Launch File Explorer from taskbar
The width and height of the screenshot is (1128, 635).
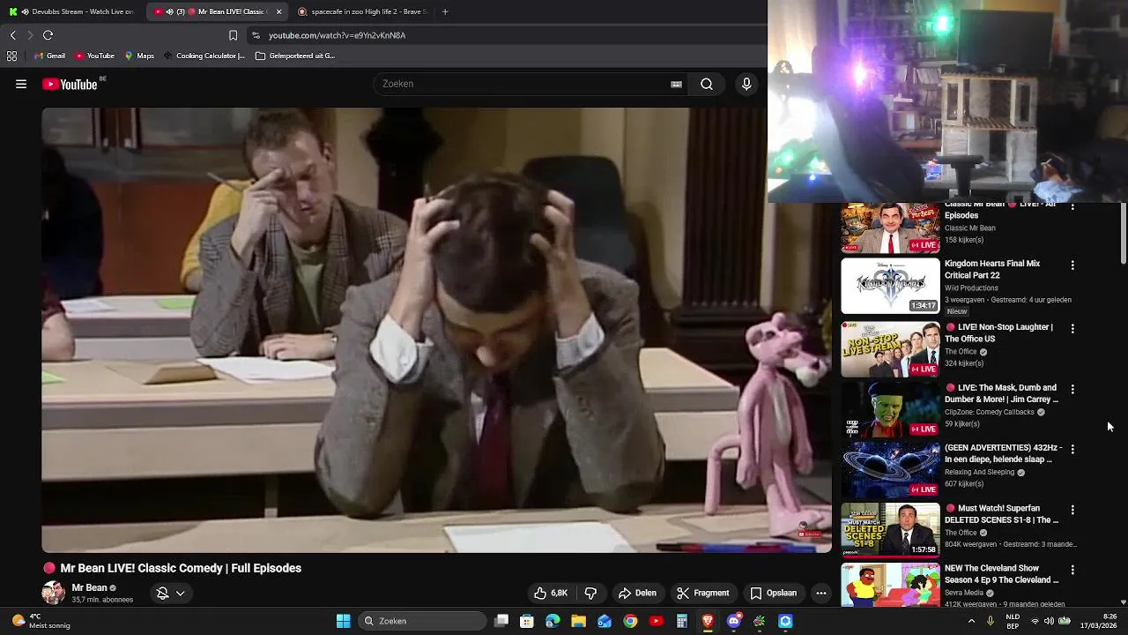point(578,621)
